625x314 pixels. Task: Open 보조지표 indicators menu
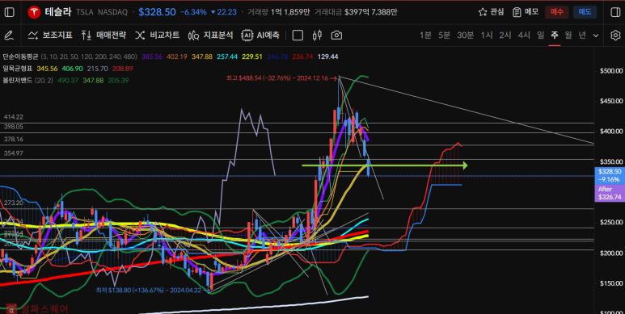(50, 36)
